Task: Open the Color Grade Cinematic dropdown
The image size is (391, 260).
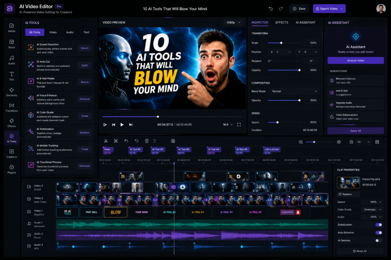Action: (x=372, y=209)
